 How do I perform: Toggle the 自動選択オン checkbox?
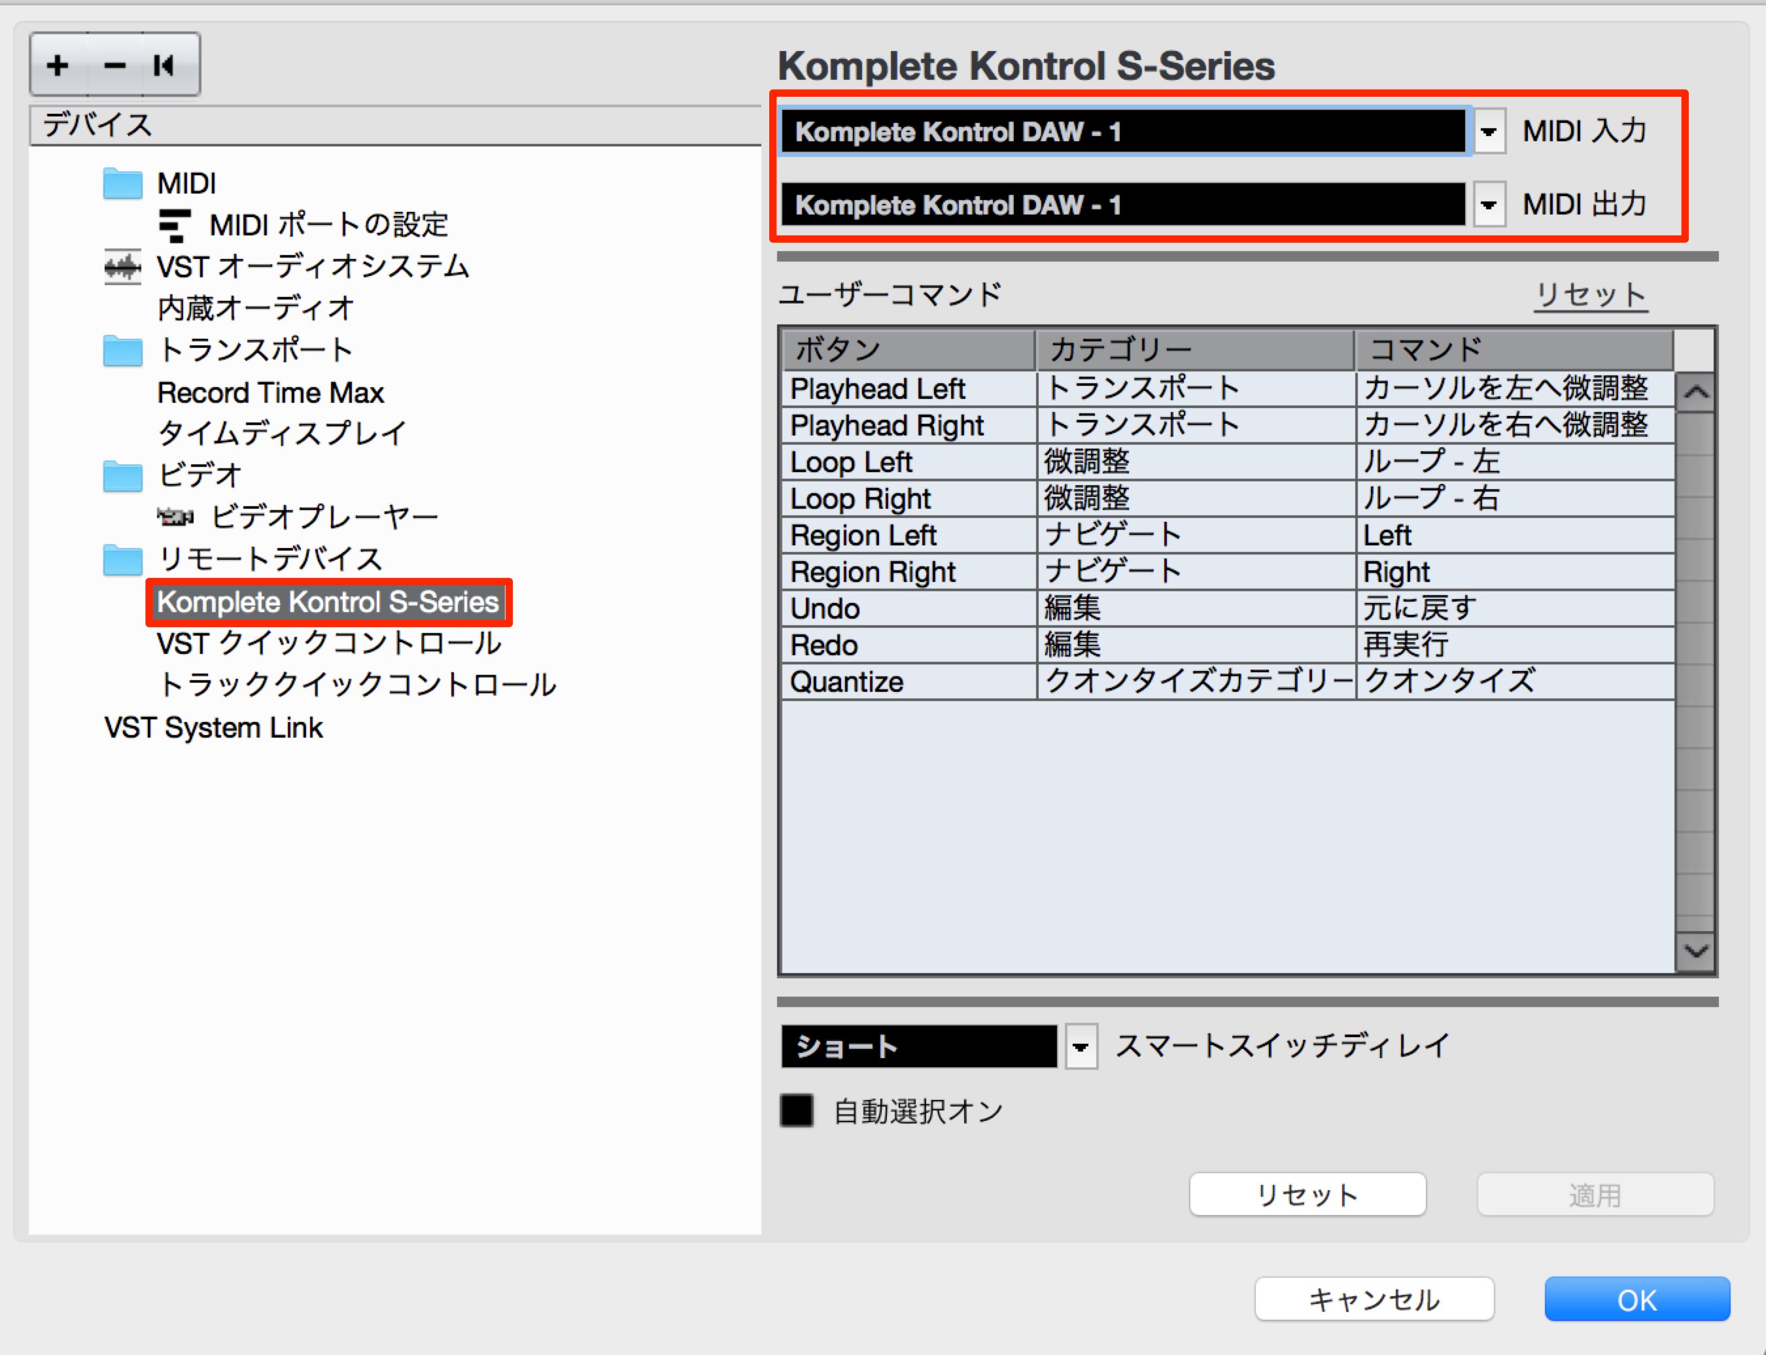tap(796, 1110)
